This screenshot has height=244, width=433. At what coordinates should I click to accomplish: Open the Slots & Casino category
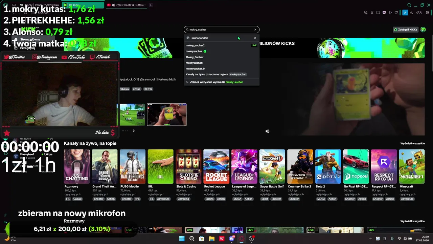point(188,166)
